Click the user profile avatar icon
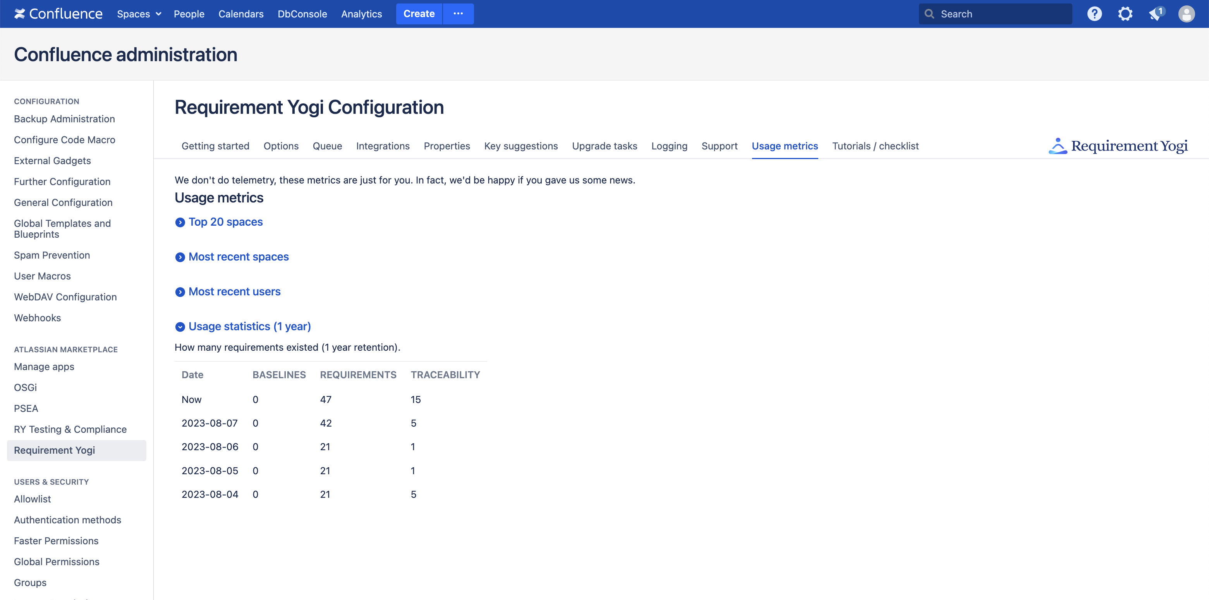Image resolution: width=1209 pixels, height=600 pixels. coord(1186,14)
